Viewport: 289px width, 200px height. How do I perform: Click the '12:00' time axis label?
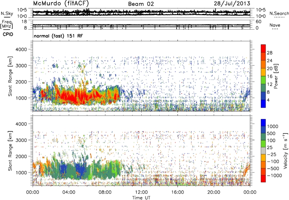141,192
